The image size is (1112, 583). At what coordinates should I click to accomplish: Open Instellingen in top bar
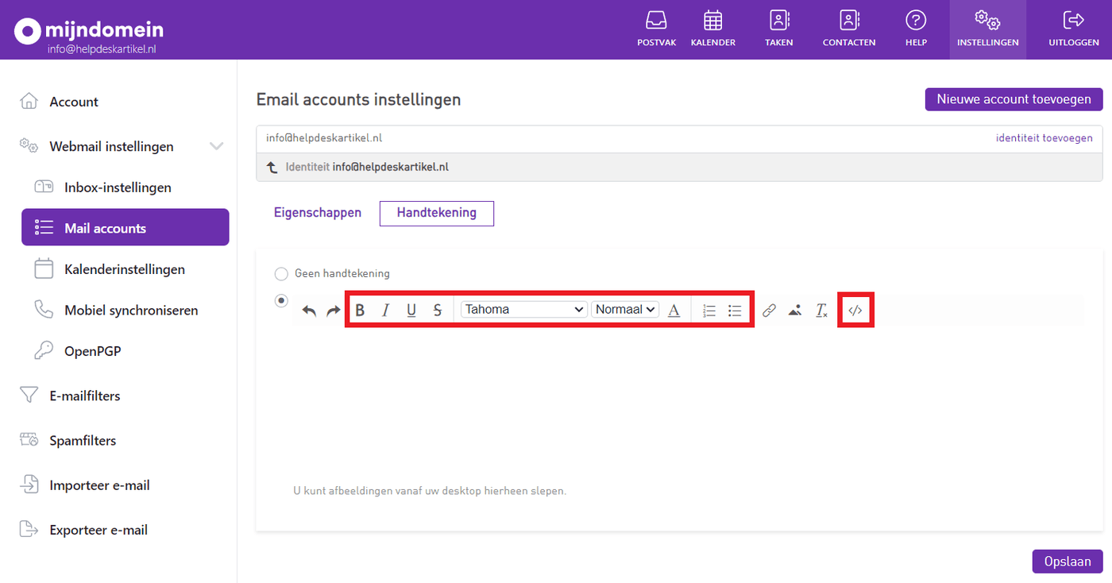988,29
